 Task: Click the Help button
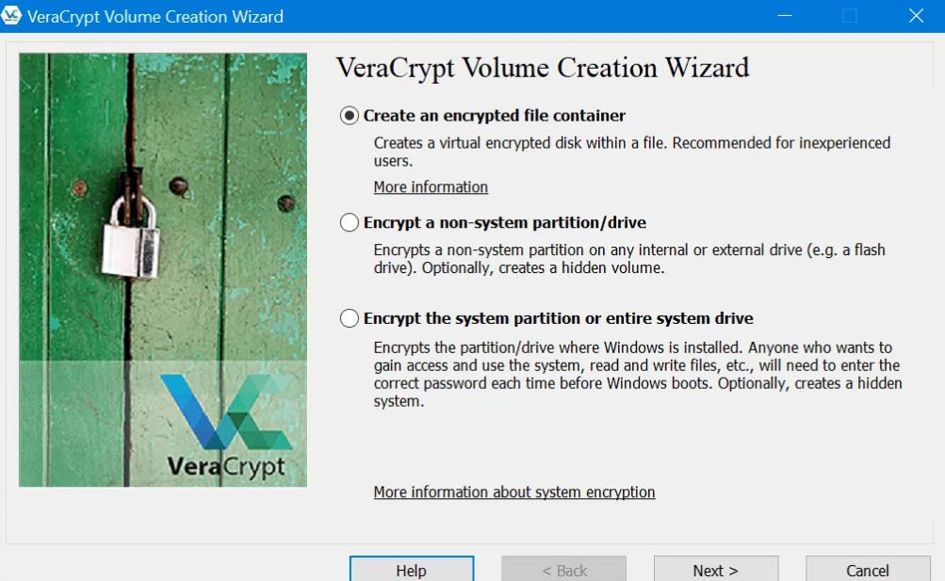click(x=412, y=569)
